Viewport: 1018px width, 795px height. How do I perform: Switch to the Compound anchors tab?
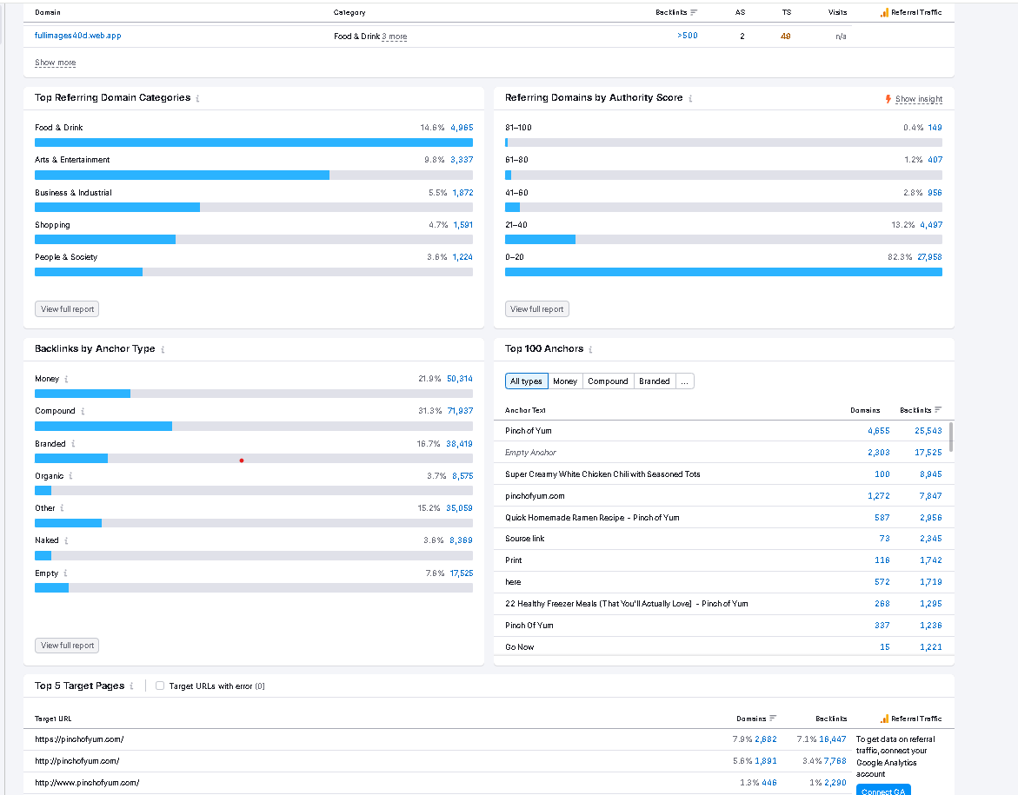pos(608,381)
